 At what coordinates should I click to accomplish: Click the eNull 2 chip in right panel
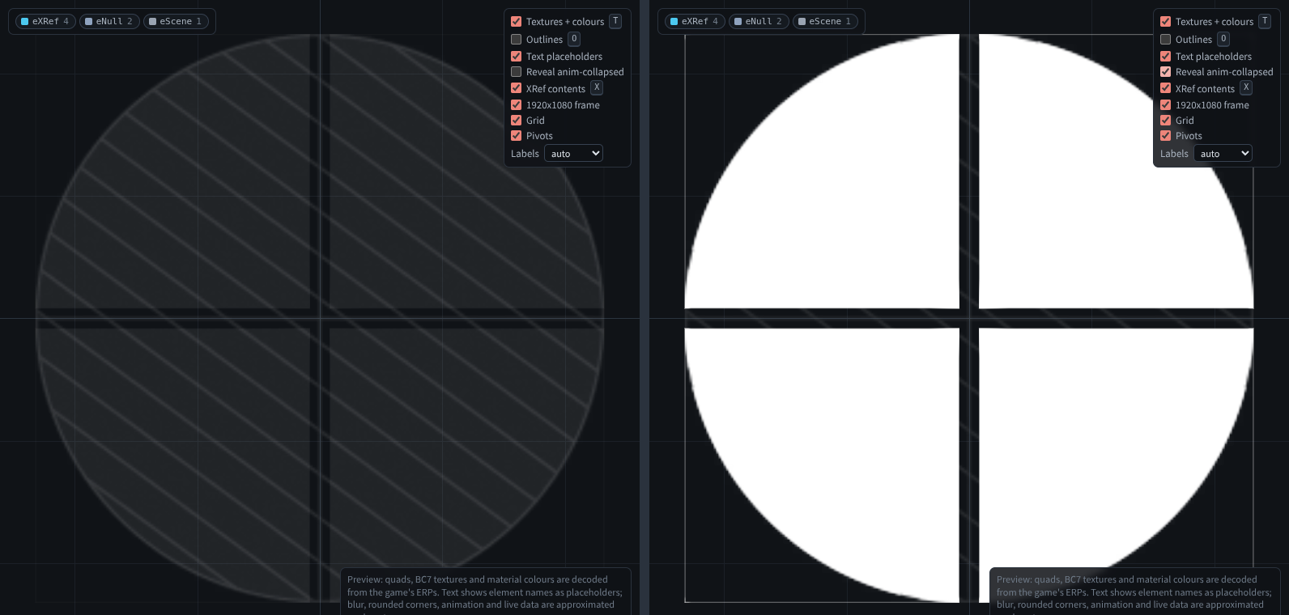(x=759, y=21)
